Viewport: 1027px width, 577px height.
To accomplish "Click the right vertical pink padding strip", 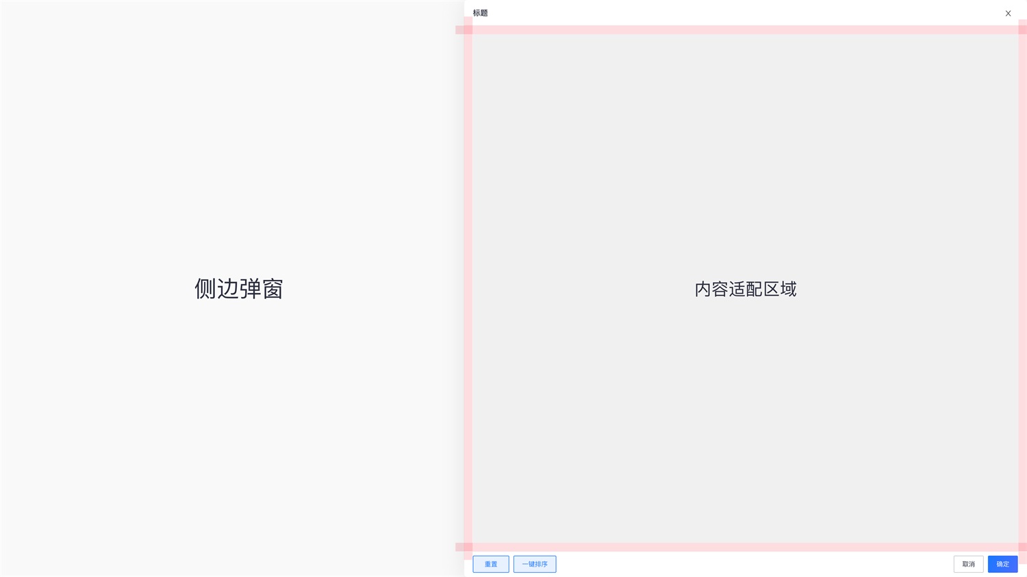I will (x=1022, y=289).
